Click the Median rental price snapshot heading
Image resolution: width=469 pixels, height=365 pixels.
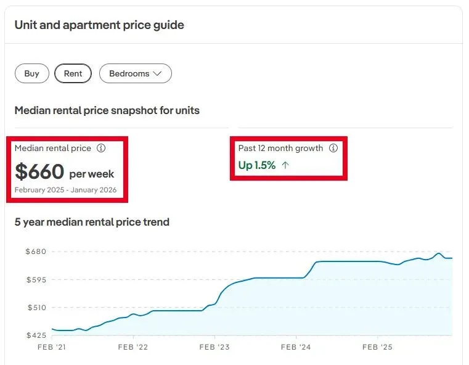[107, 110]
